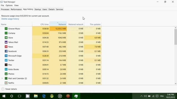Select the App history tab
This screenshot has height=99, width=177.
28,9
